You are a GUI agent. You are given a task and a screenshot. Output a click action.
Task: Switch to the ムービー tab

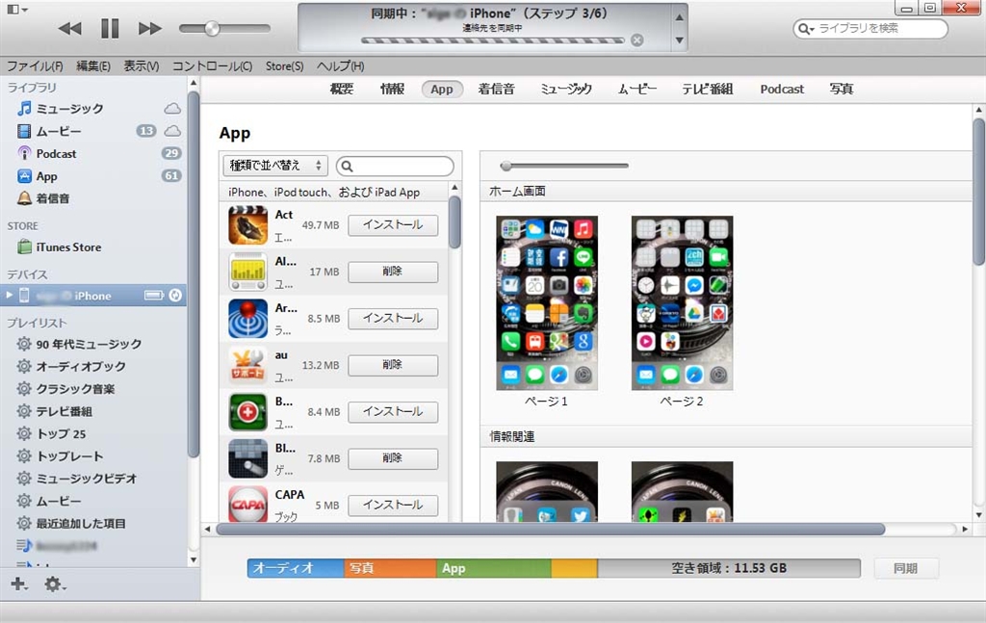[637, 90]
